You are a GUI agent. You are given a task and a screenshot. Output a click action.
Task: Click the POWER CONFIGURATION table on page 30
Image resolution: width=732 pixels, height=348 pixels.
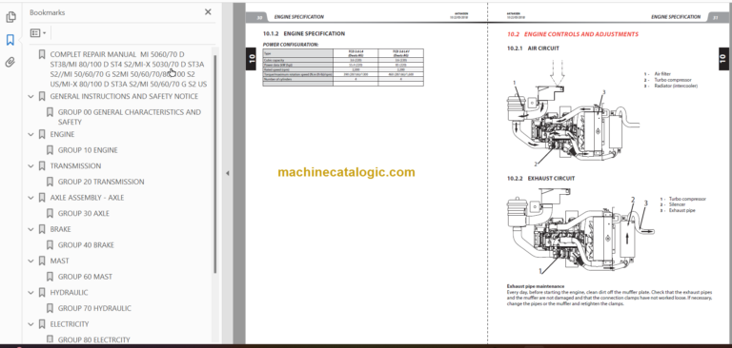point(343,68)
